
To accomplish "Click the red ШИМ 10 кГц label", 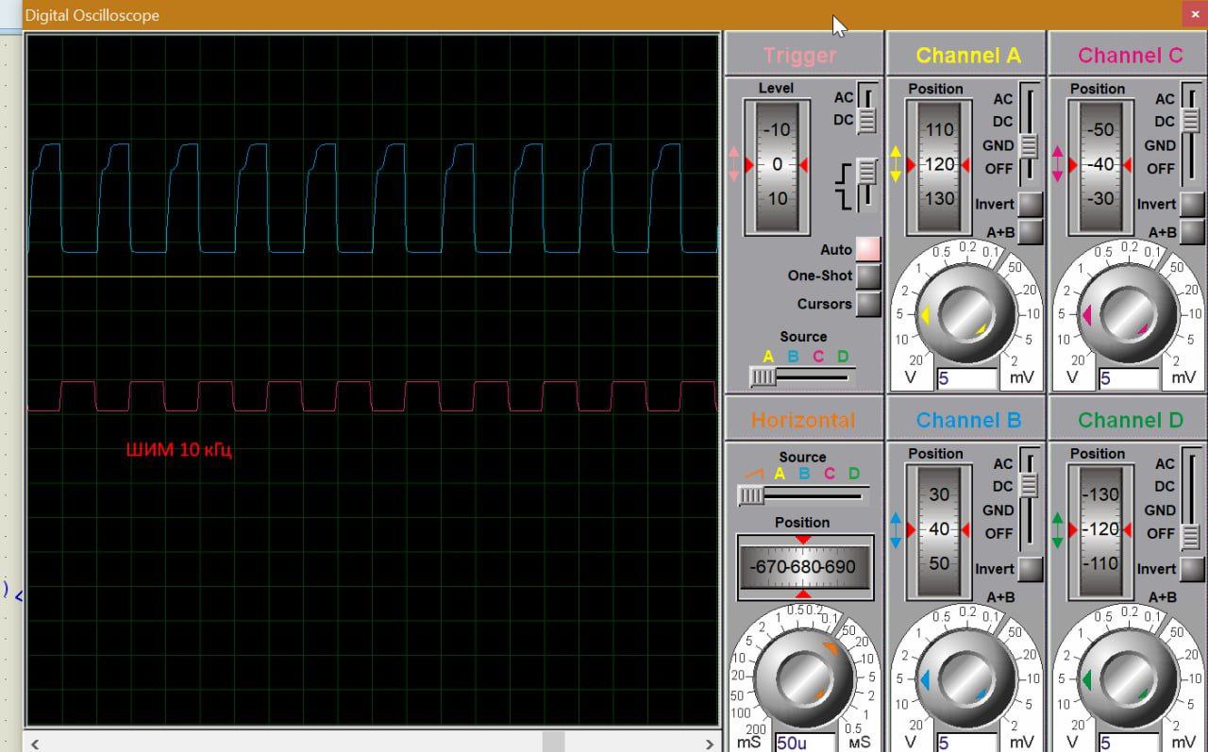I will coord(179,450).
